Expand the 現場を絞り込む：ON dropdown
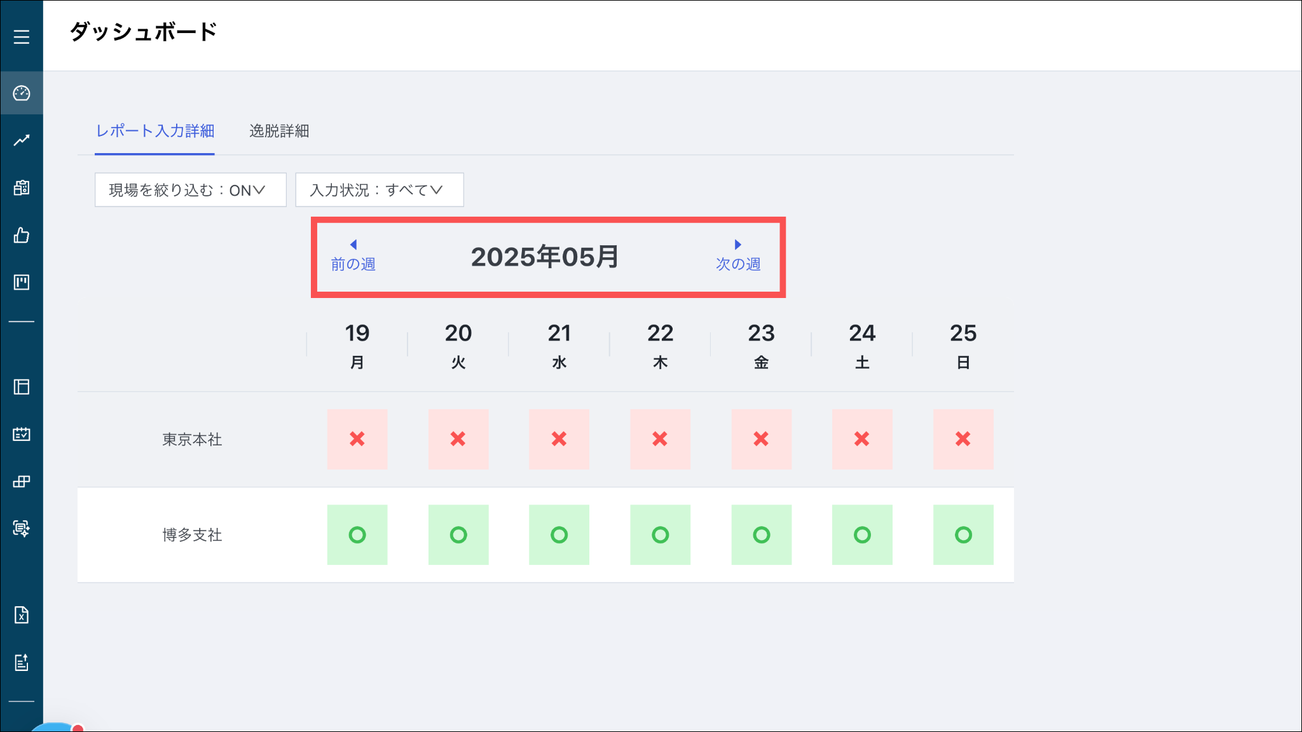The image size is (1302, 732). click(x=190, y=190)
